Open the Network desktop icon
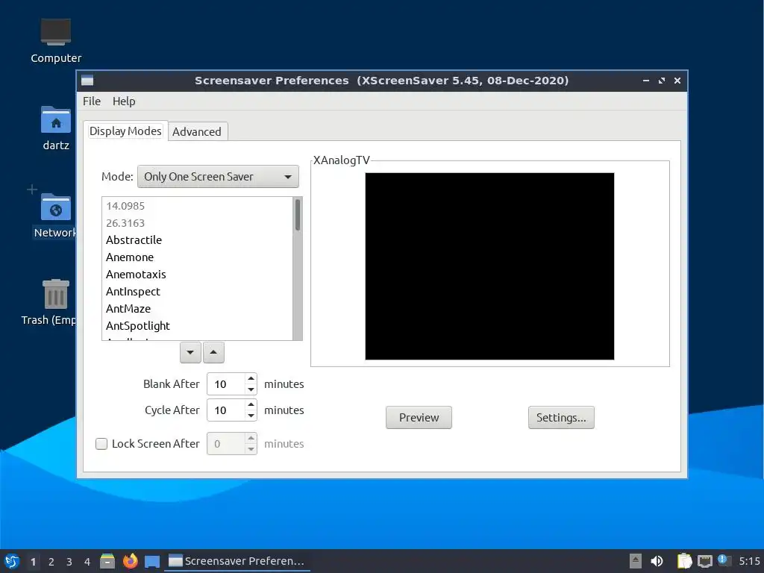 tap(54, 215)
